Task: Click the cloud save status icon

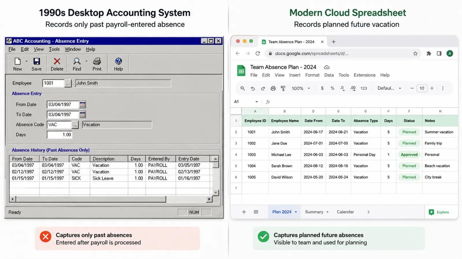Action: click(327, 67)
